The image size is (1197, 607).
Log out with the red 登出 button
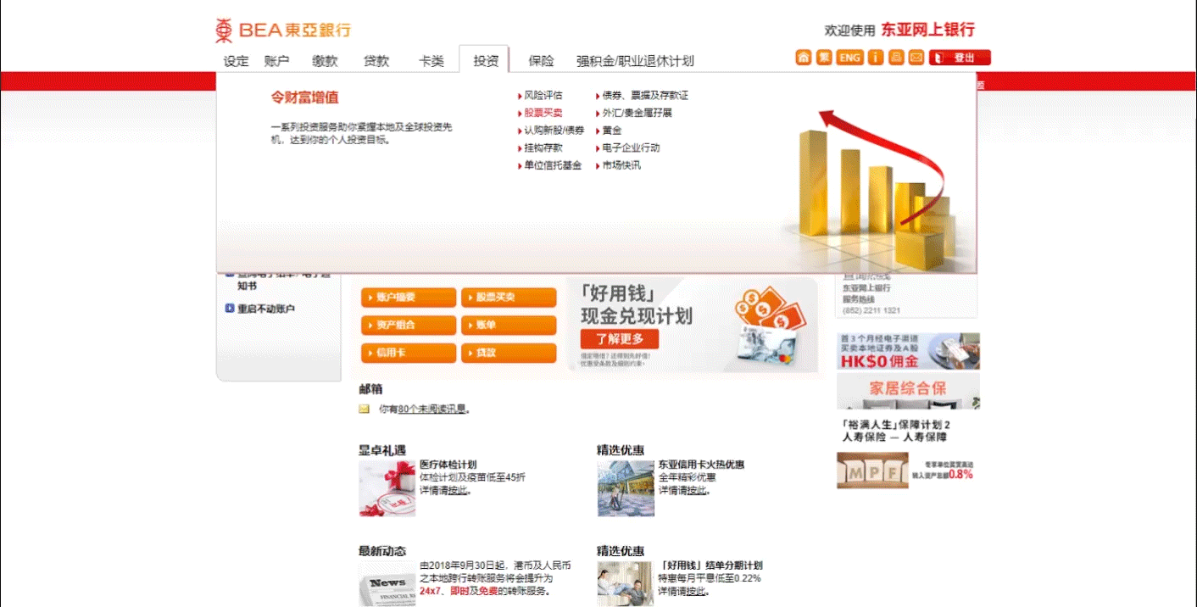coord(960,58)
